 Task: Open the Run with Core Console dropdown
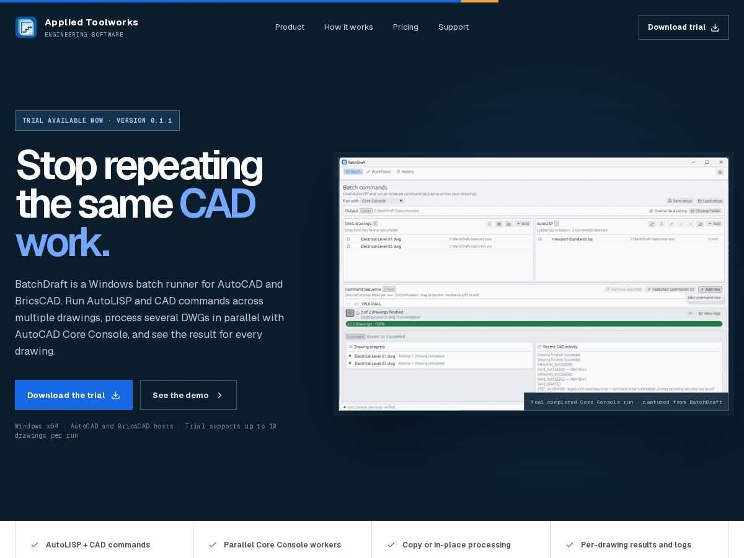click(383, 201)
